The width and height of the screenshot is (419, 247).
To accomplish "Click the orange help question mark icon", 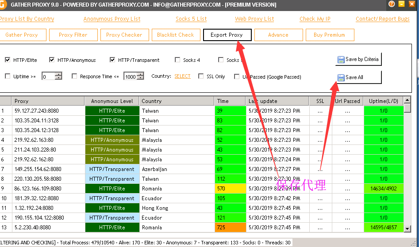I will point(392,4).
